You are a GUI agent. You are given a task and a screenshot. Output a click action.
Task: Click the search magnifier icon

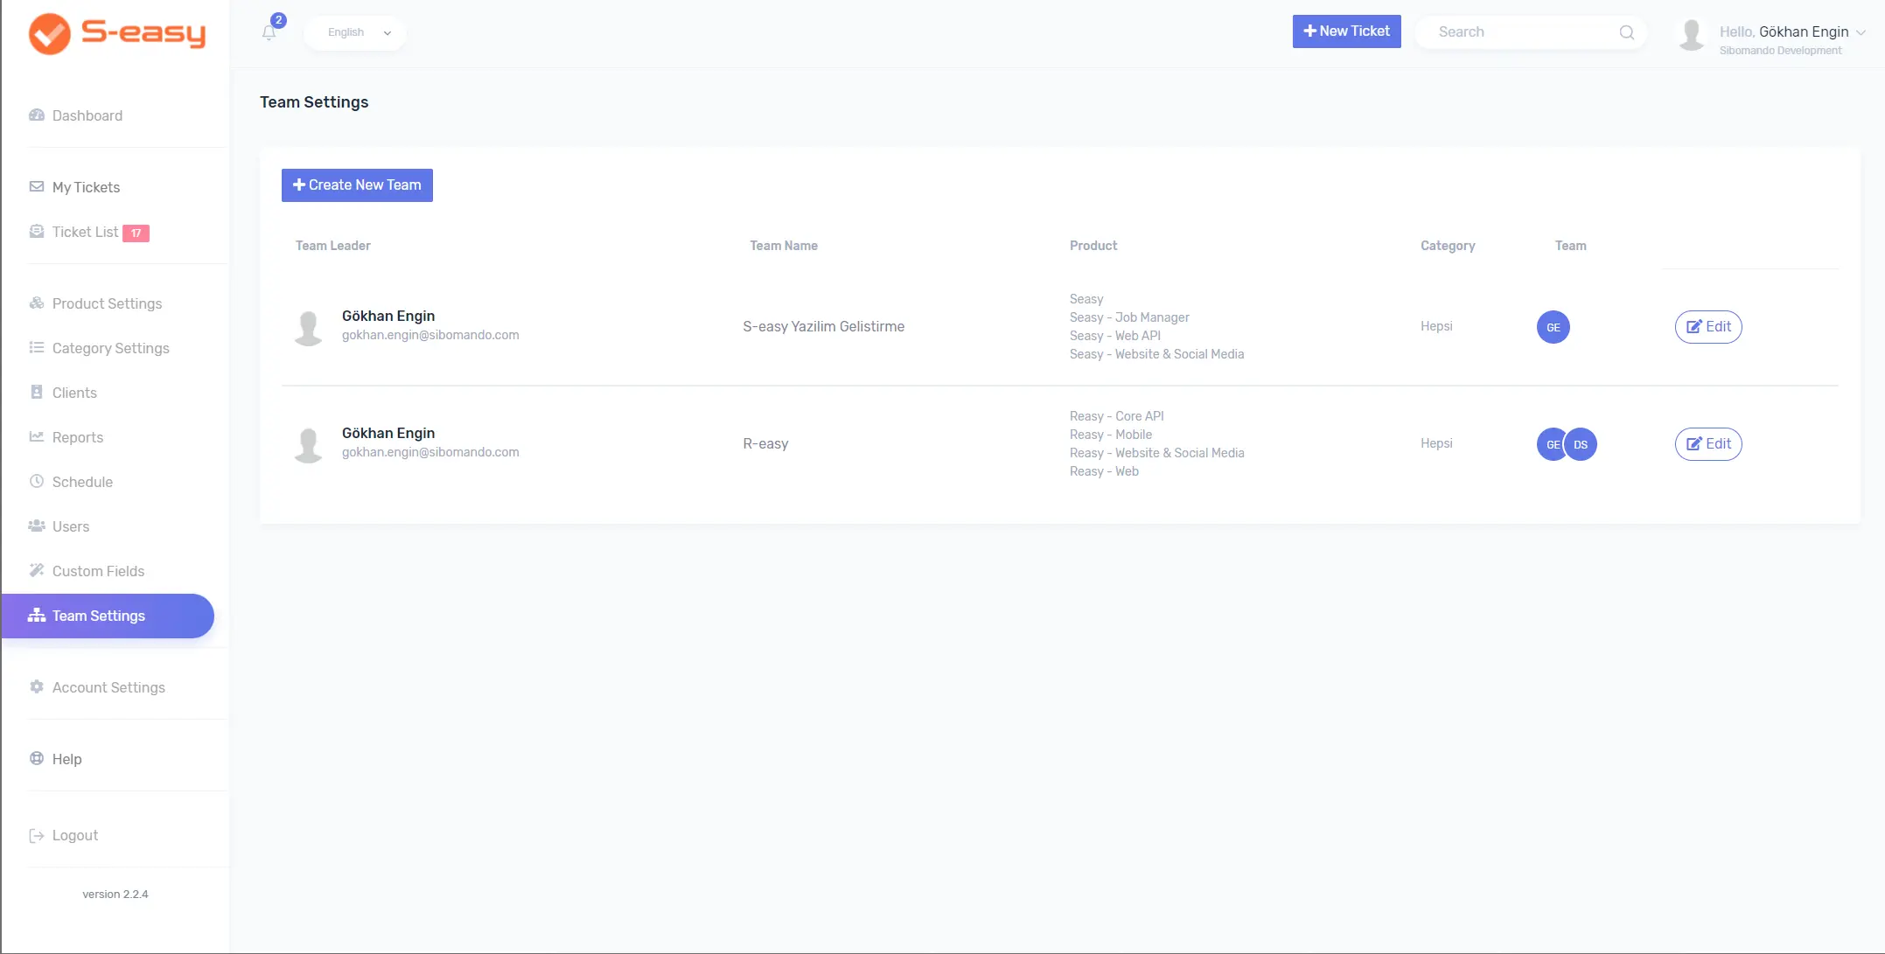(1626, 32)
